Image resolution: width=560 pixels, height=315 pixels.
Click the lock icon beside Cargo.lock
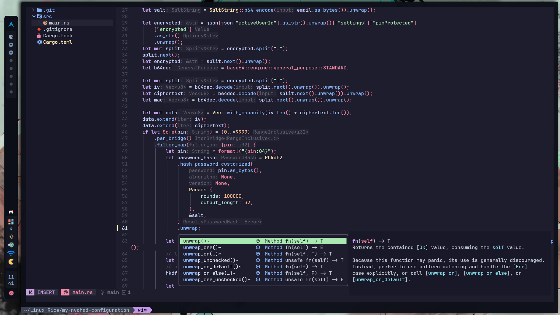point(39,36)
